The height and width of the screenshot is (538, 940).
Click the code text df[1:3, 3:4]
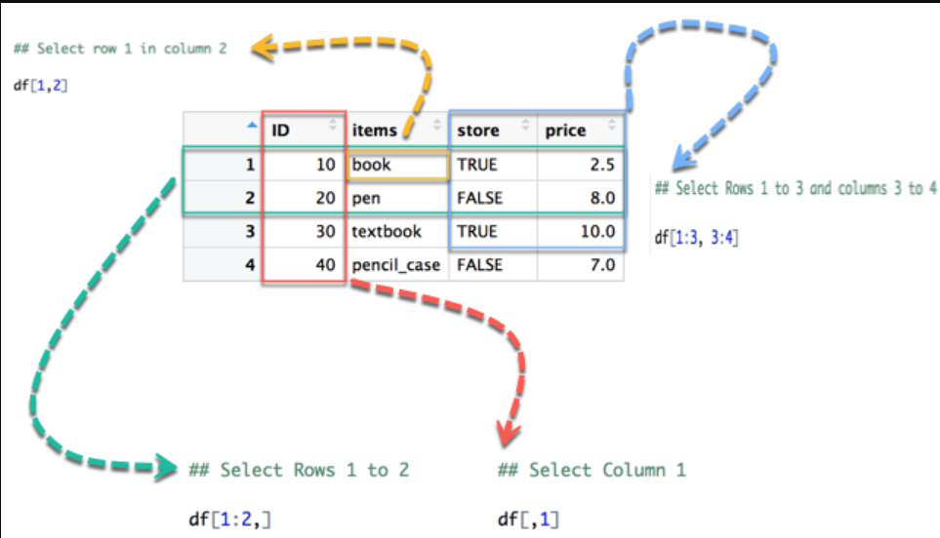point(696,238)
